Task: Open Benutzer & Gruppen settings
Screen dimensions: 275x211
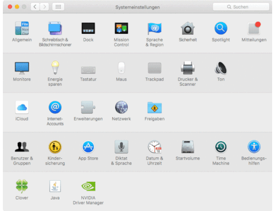Action: [x=22, y=147]
